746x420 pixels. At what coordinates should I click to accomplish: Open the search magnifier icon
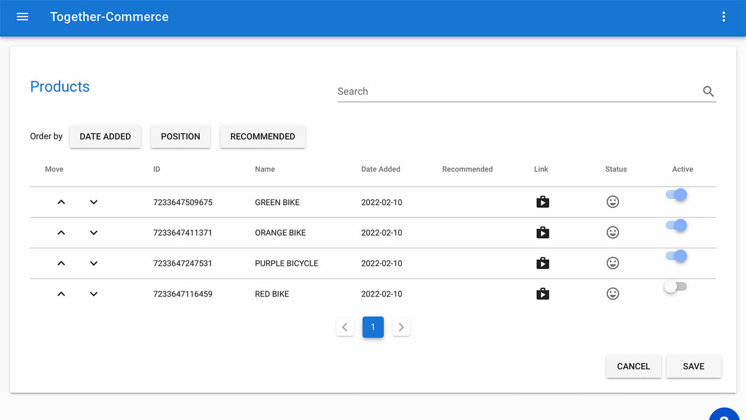tap(708, 92)
